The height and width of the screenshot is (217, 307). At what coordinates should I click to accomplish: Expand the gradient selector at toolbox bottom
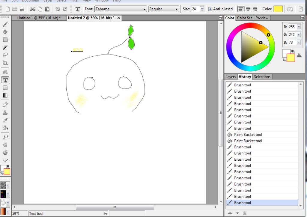click(8, 212)
